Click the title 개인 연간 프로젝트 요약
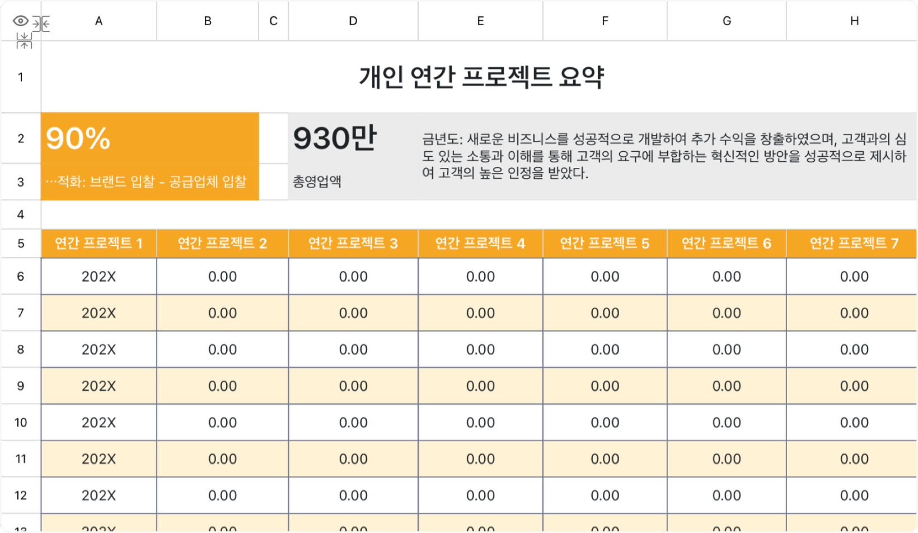 481,77
